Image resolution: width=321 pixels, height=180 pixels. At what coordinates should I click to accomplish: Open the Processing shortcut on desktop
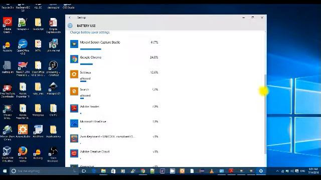tap(53, 68)
